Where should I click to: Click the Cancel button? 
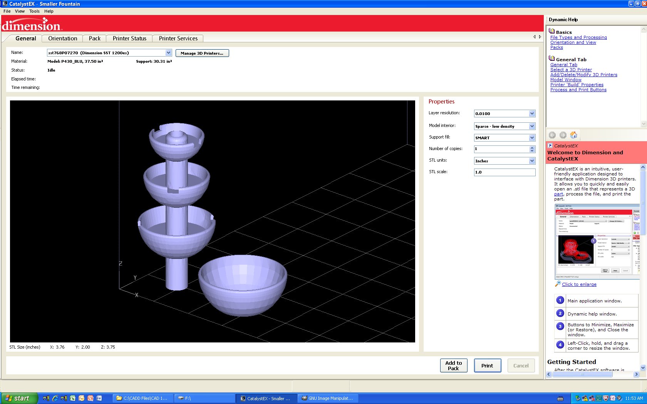521,366
